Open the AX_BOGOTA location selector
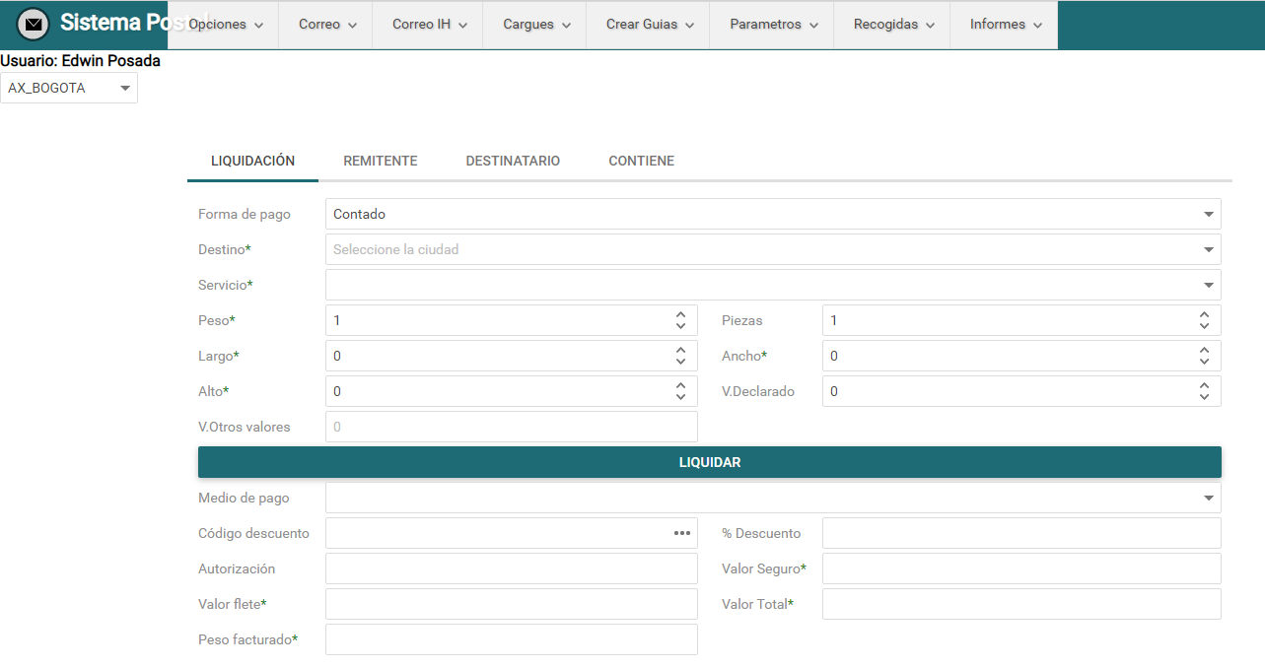The image size is (1265, 668). click(x=69, y=88)
